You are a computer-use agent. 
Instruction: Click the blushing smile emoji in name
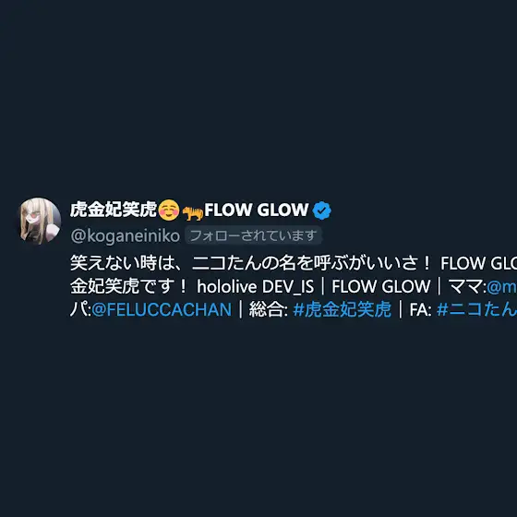(168, 210)
